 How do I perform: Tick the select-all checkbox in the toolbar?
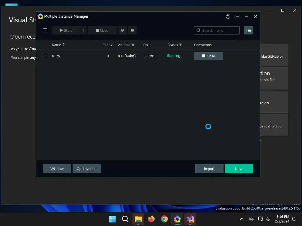[45, 30]
